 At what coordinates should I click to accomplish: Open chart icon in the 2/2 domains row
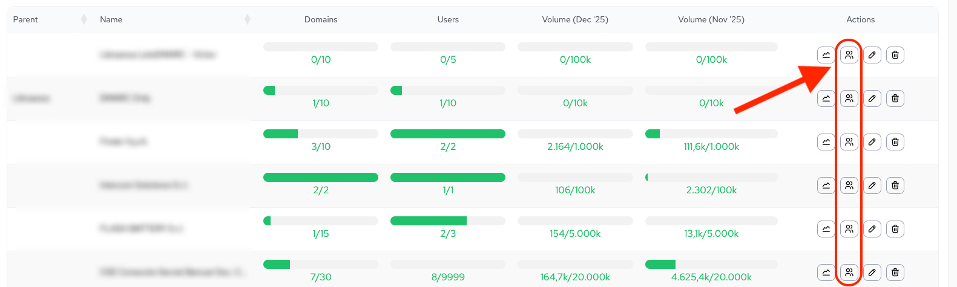pyautogui.click(x=826, y=185)
